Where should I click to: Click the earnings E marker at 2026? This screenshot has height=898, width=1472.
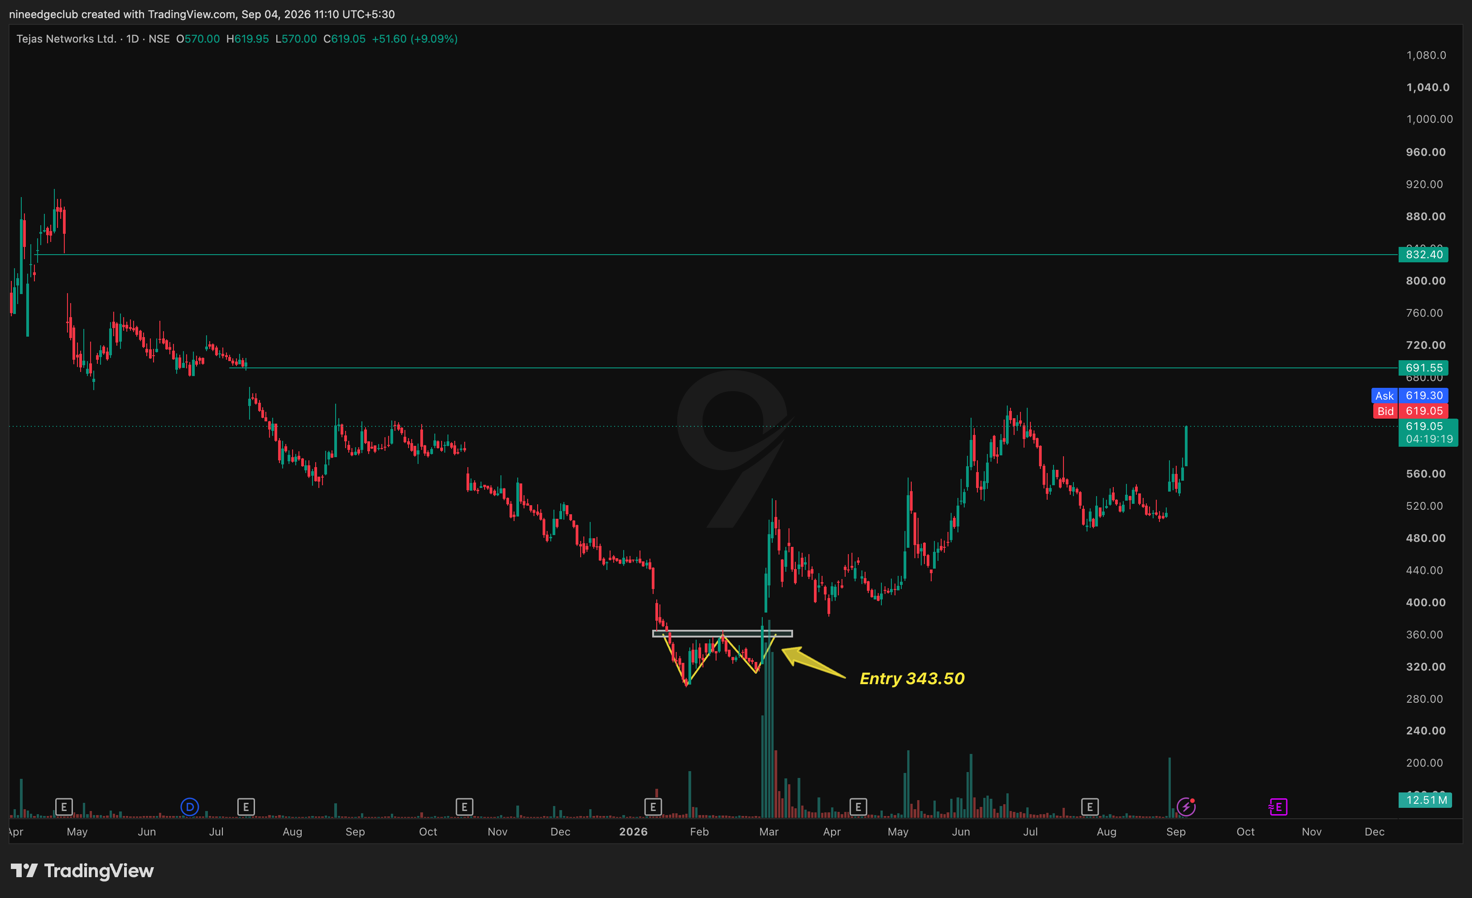tap(653, 807)
